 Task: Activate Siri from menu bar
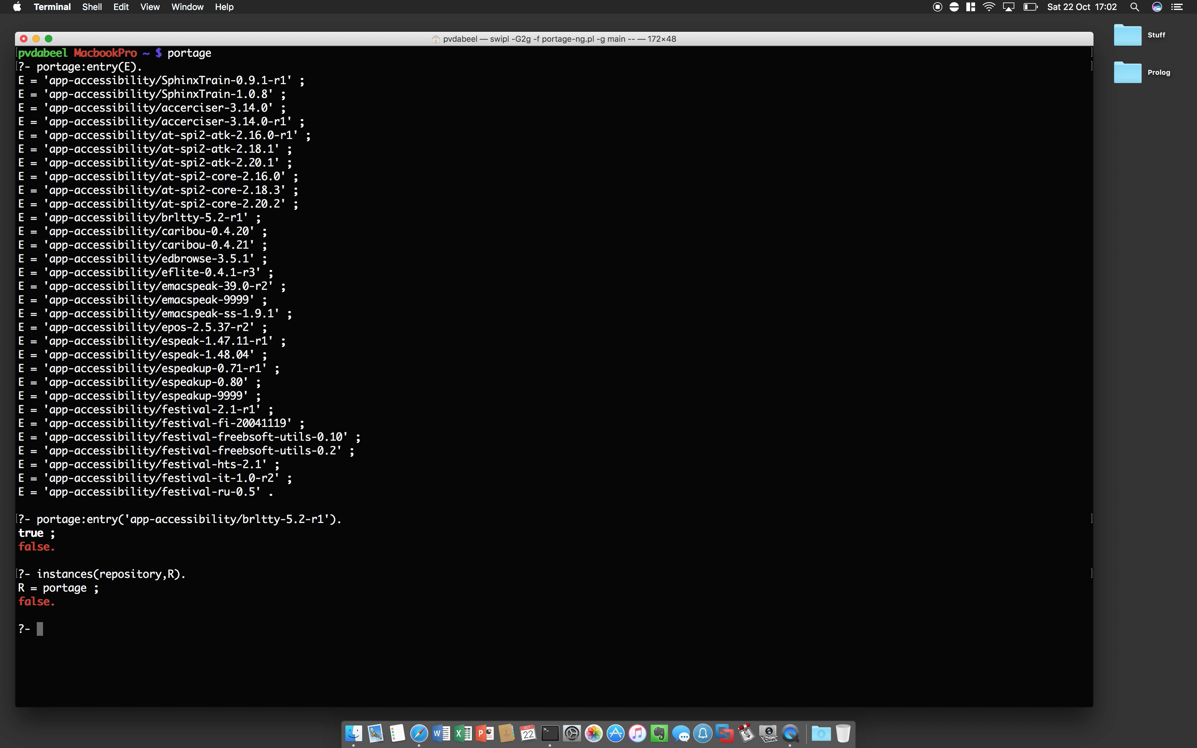[1157, 7]
